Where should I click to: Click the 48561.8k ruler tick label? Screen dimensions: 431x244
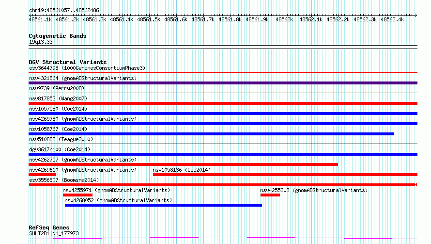point(230,19)
